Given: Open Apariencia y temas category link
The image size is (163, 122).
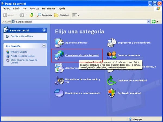Looking at the screenshot, I should [x=76, y=43].
